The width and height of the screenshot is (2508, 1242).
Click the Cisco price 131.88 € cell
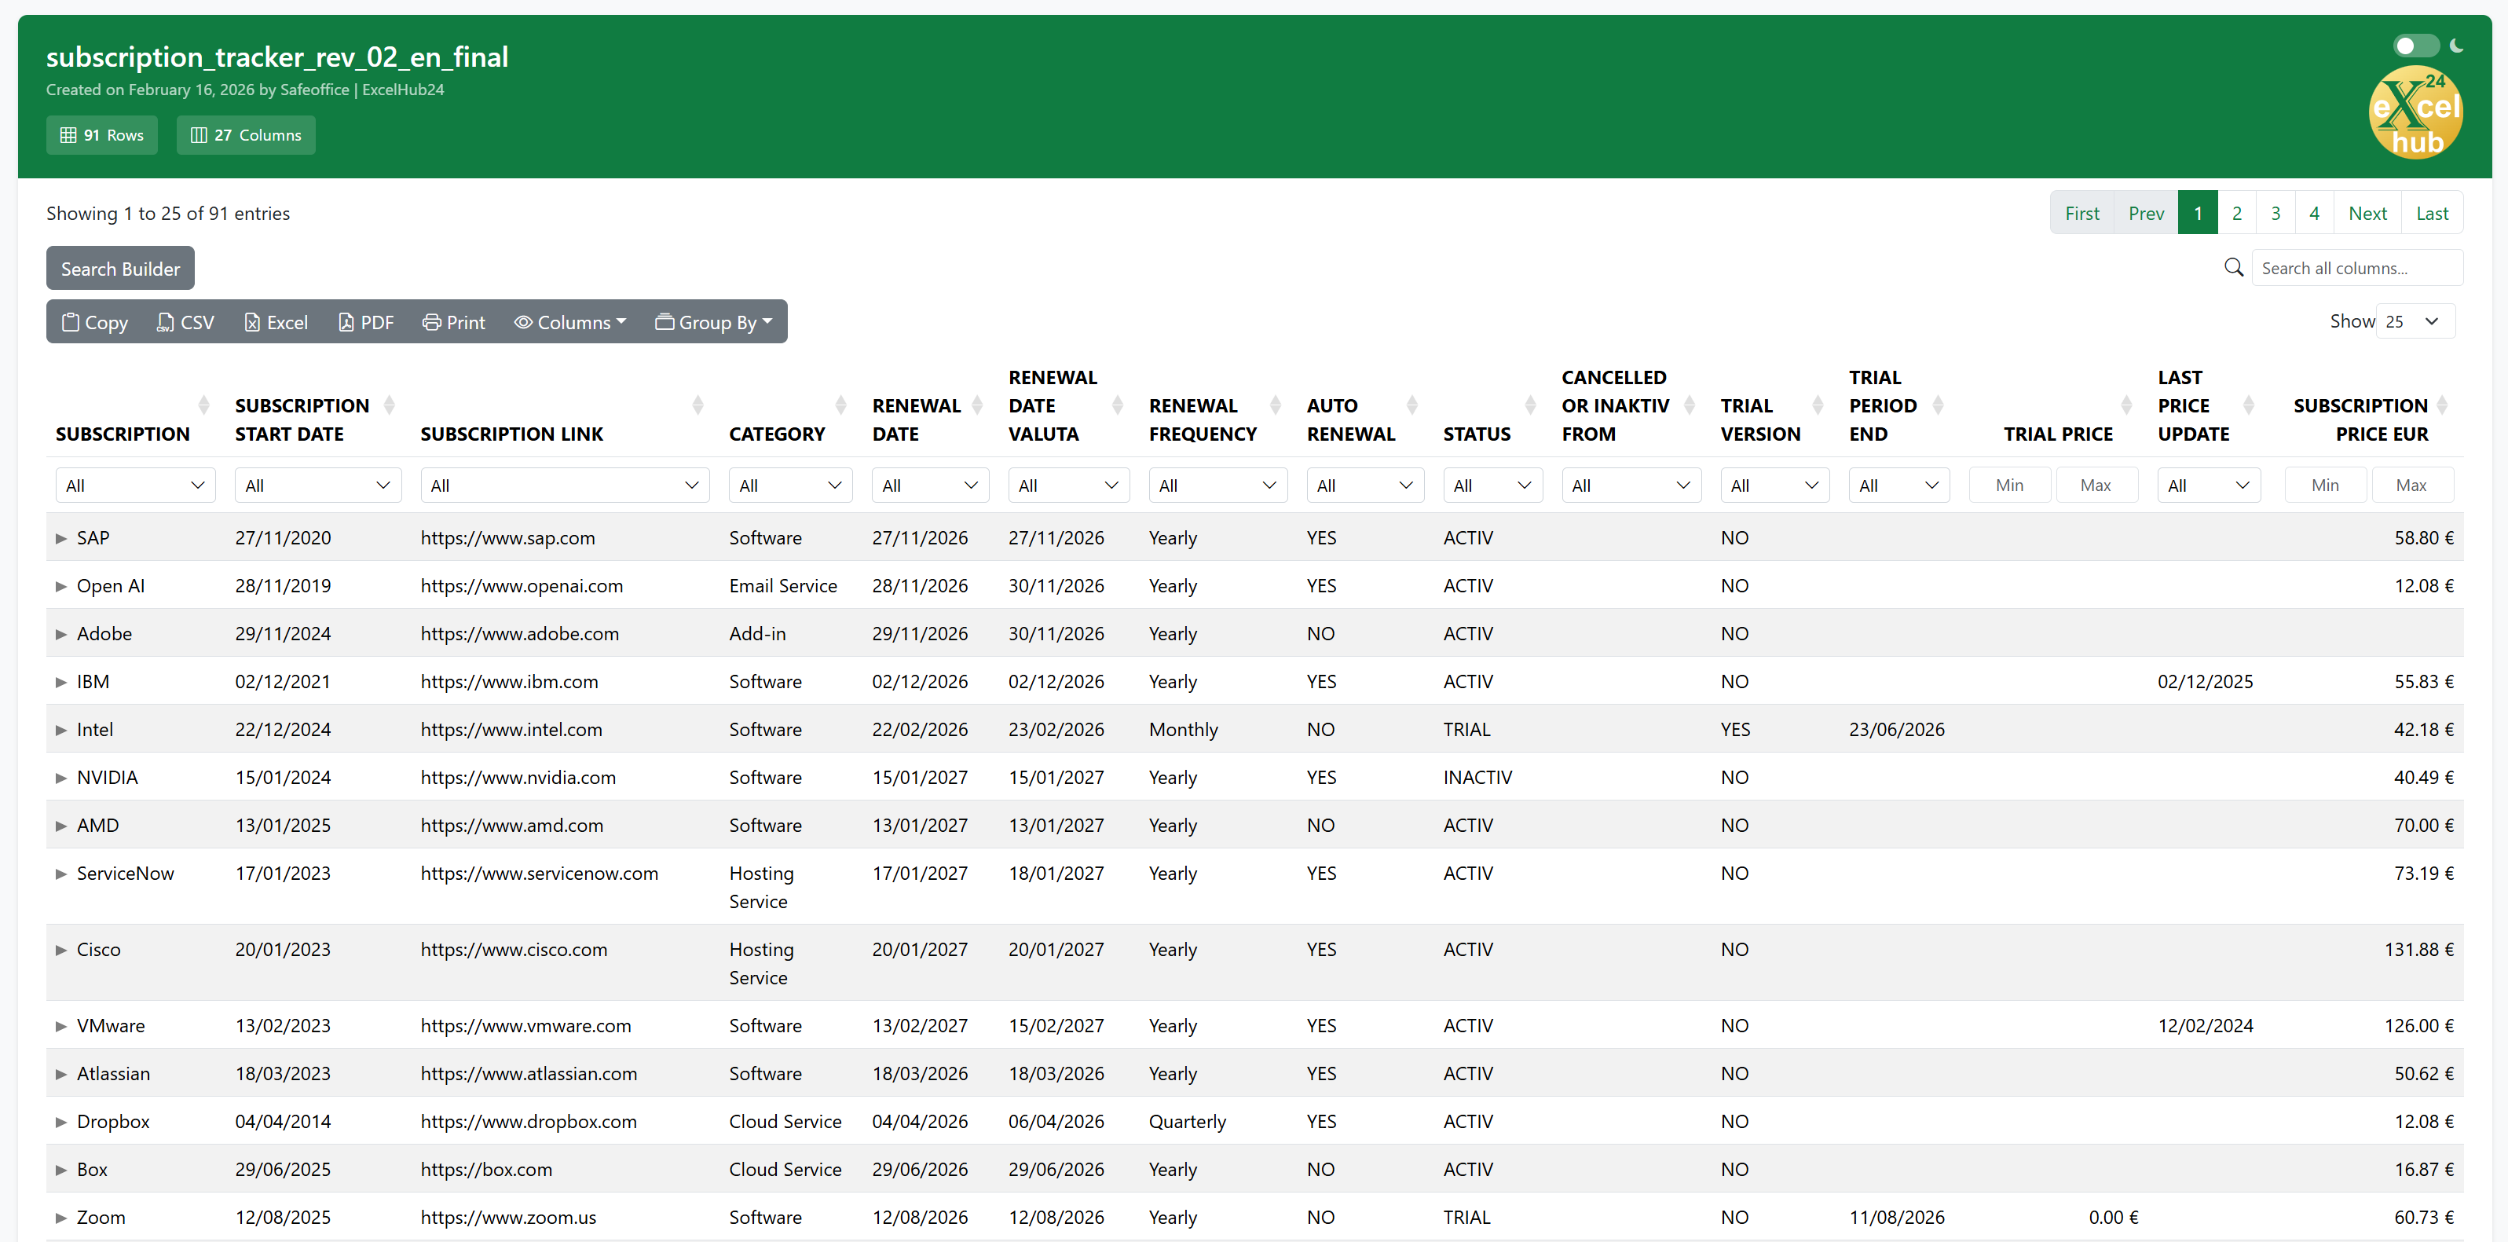[2419, 949]
